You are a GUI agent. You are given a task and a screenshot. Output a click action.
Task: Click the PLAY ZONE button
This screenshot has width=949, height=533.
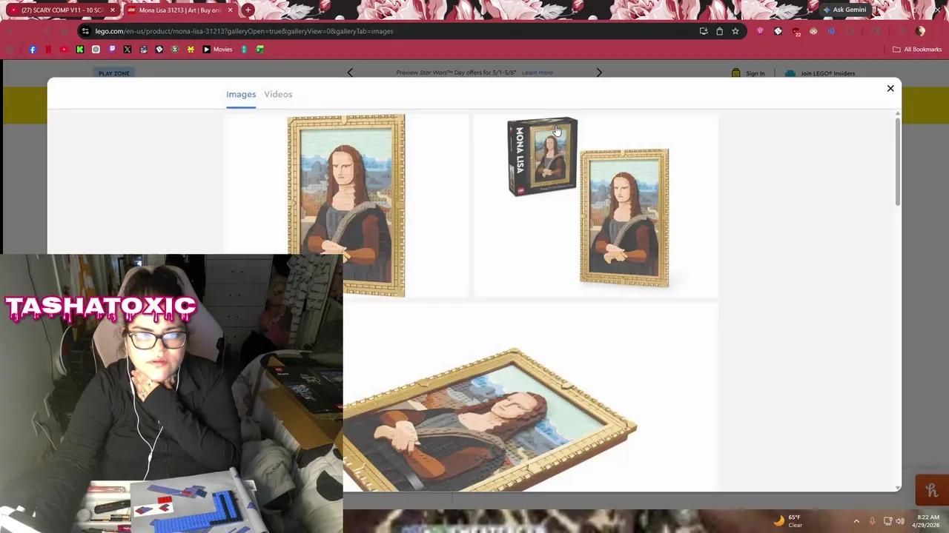114,73
